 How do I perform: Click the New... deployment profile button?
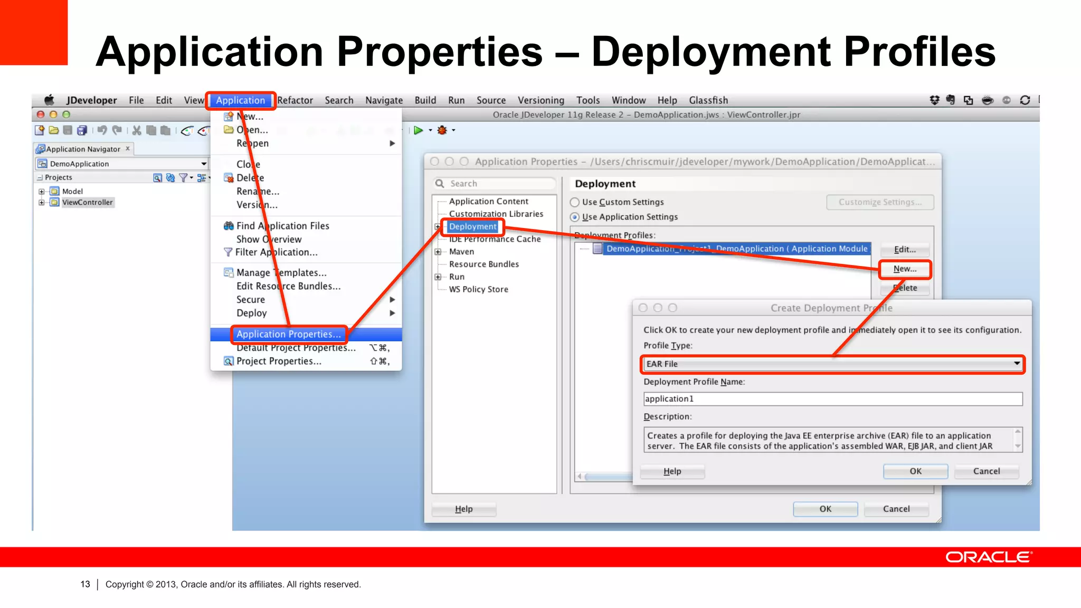click(x=905, y=269)
